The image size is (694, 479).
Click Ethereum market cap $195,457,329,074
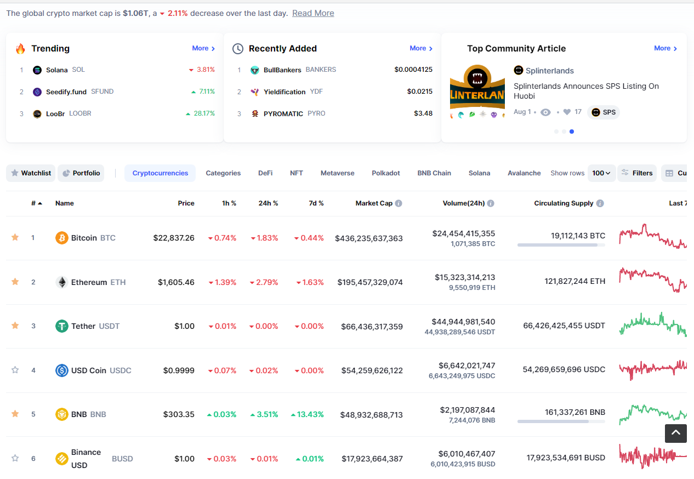pyautogui.click(x=370, y=282)
